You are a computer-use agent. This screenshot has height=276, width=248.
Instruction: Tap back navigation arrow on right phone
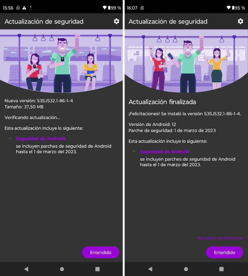click(x=150, y=269)
